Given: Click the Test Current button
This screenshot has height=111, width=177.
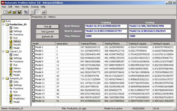Looking at the screenshot, I should [x=48, y=32].
